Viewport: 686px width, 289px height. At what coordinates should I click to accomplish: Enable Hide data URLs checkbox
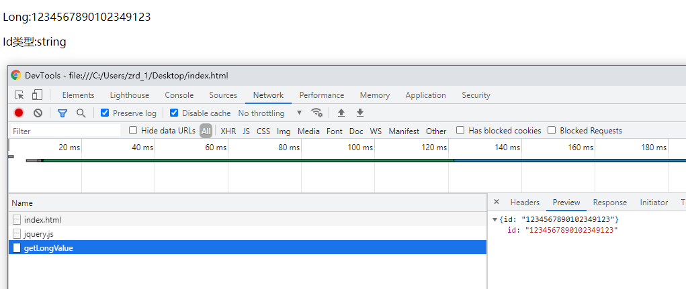pos(133,131)
